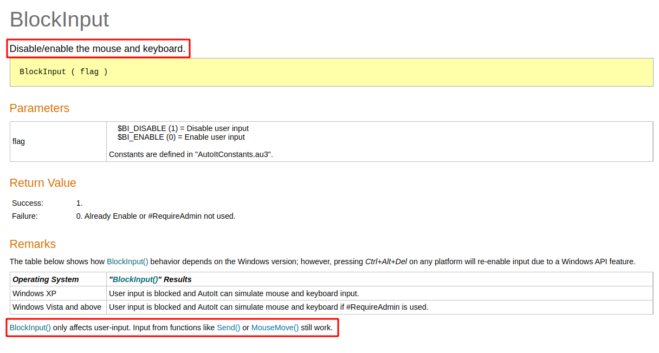Click the 'Failure:' label
This screenshot has width=659, height=353.
point(25,216)
